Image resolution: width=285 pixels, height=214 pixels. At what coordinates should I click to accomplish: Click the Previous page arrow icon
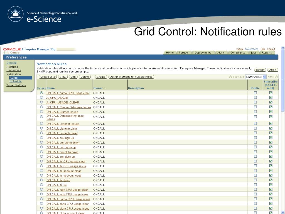(230, 77)
